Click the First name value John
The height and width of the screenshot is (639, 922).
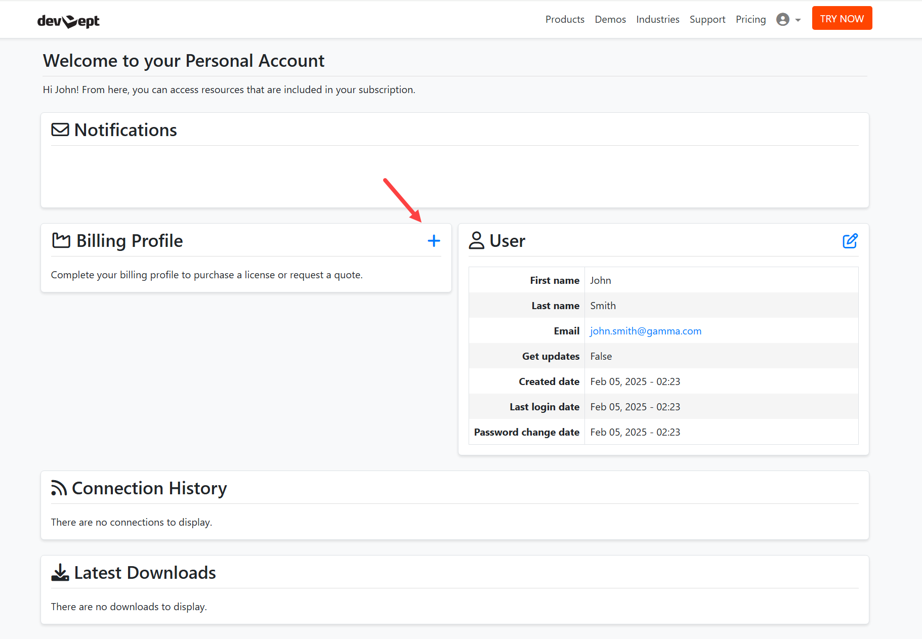(x=601, y=280)
